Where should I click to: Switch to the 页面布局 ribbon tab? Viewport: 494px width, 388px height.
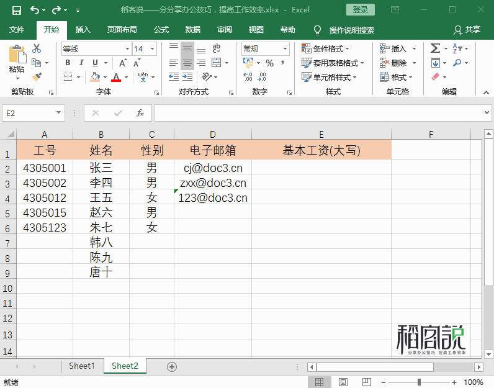click(122, 30)
